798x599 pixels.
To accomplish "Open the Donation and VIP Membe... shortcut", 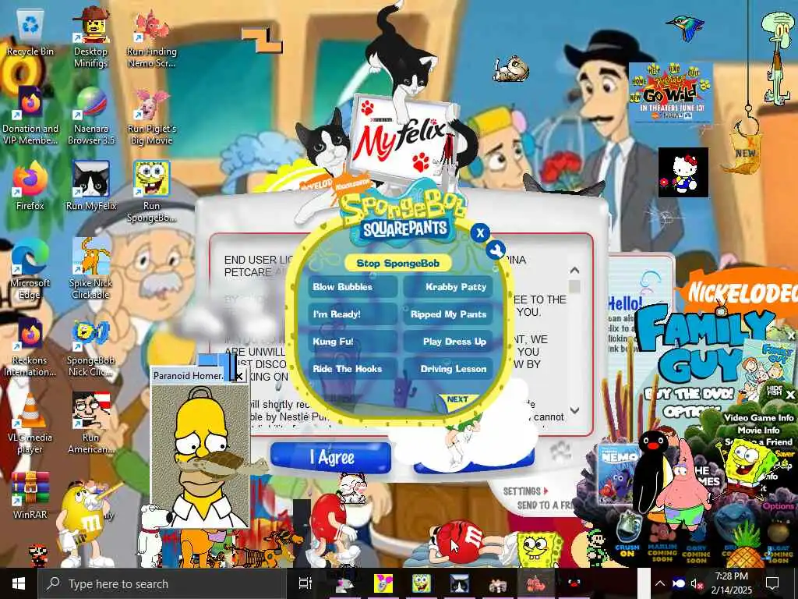I will point(30,115).
